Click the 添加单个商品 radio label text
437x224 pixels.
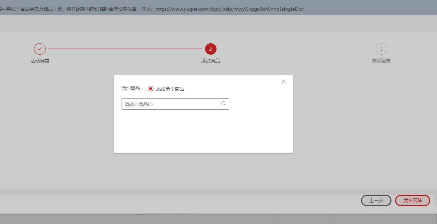tap(170, 89)
